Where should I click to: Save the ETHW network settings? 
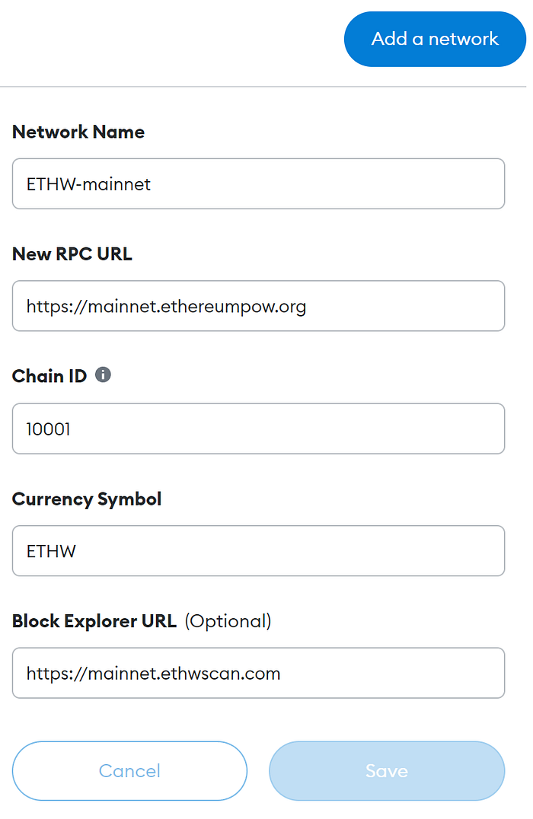click(x=387, y=770)
